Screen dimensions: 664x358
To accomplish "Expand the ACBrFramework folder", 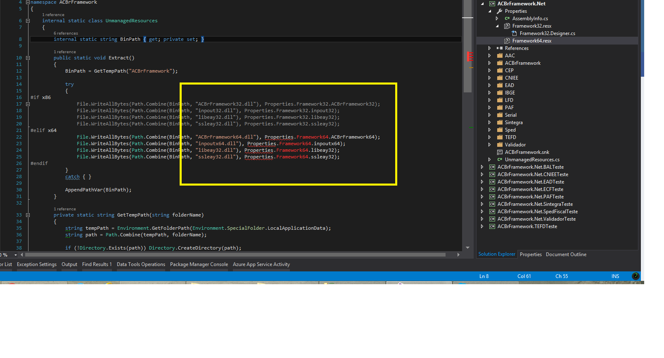I will tap(490, 63).
